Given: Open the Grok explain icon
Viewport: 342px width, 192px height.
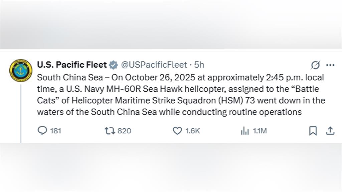Looking at the screenshot, I should click(x=315, y=65).
